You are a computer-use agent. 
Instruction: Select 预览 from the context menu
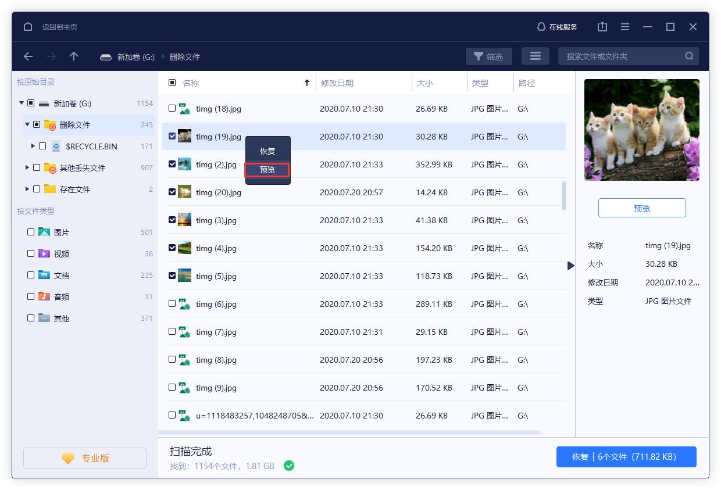(267, 170)
